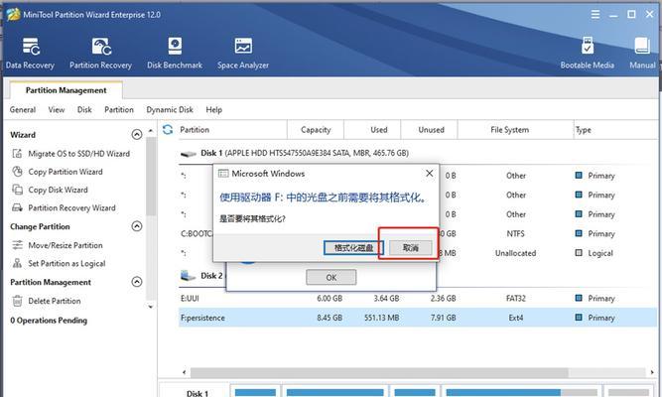The image size is (662, 397).
Task: Refresh the partition list with the reload icon
Action: coord(168,129)
